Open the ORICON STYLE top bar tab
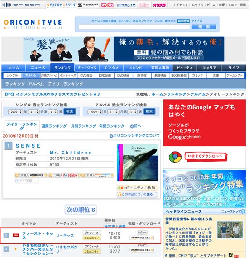 [x=61, y=5]
